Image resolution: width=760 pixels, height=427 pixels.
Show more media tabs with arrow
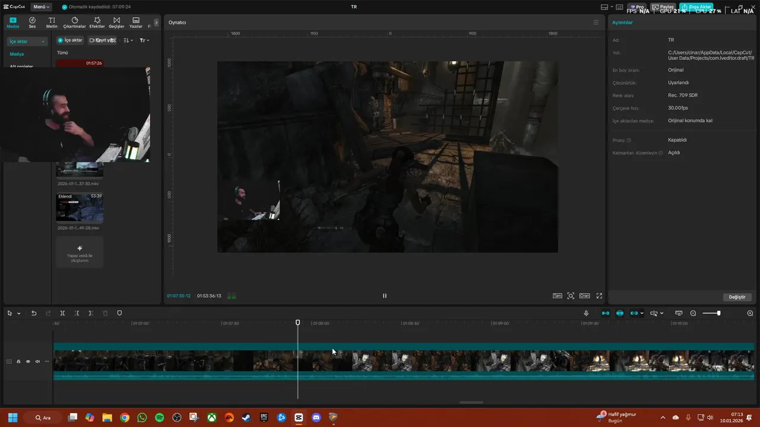(156, 23)
